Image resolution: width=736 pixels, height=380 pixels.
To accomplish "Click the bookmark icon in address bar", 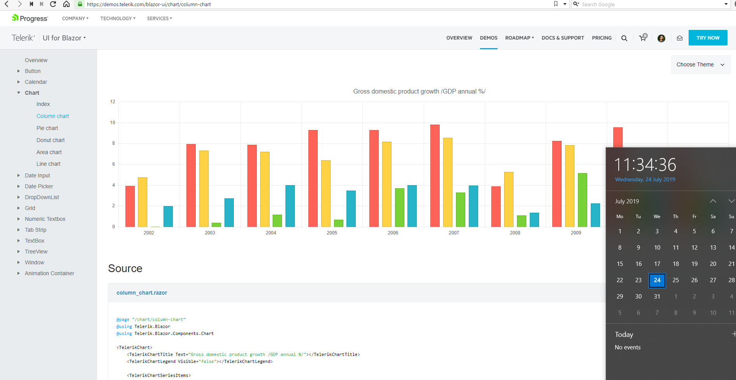I will (556, 4).
